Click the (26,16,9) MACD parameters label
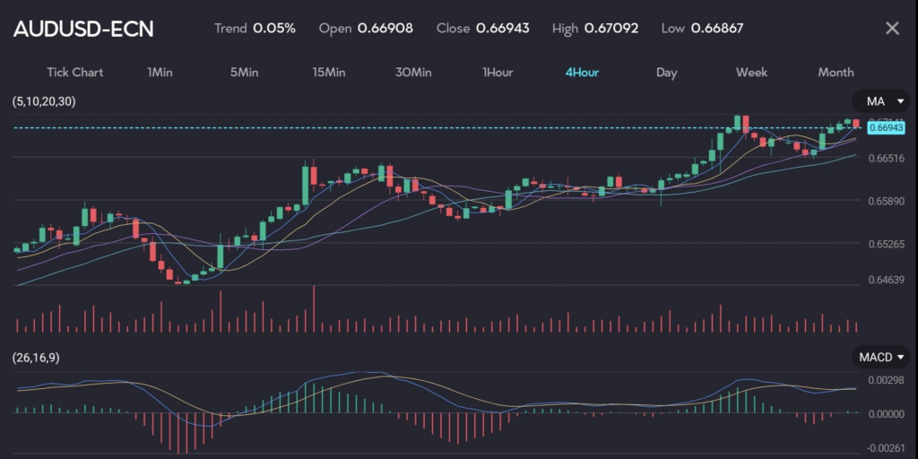 coord(38,358)
